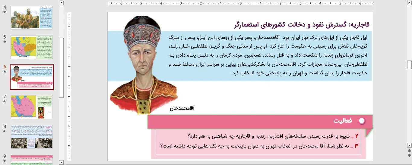Click the slide panel scroll-down arrow
The width and height of the screenshot is (412, 165).
coord(62,162)
